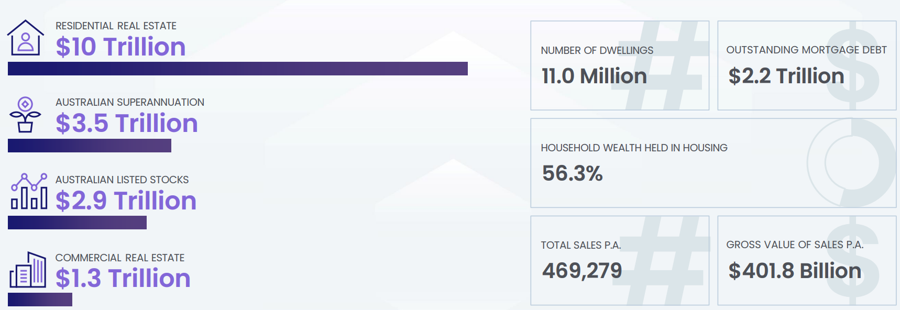Click the Residential Real Estate house icon
The width and height of the screenshot is (900, 310).
[25, 38]
